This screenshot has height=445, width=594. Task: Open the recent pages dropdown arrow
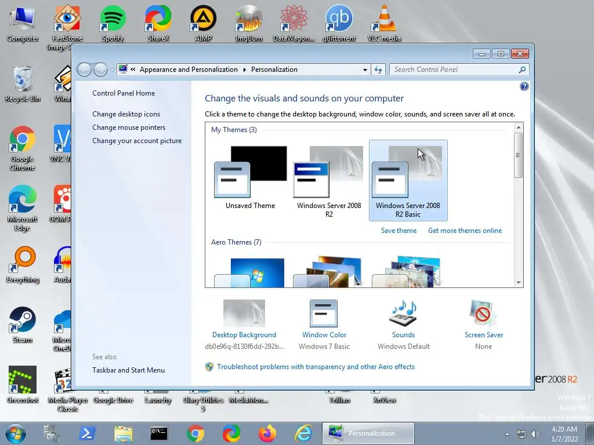(112, 70)
